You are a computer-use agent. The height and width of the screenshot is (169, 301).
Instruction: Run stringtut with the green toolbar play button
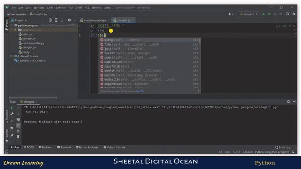tap(263, 14)
